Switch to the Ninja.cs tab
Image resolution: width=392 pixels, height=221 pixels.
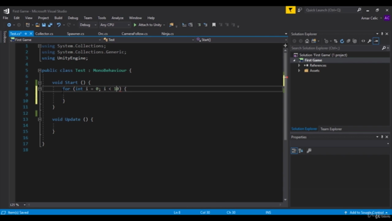(x=167, y=34)
